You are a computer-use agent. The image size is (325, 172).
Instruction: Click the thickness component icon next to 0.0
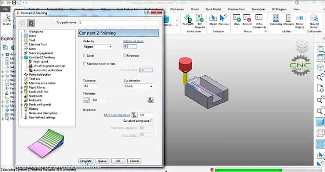(x=86, y=100)
